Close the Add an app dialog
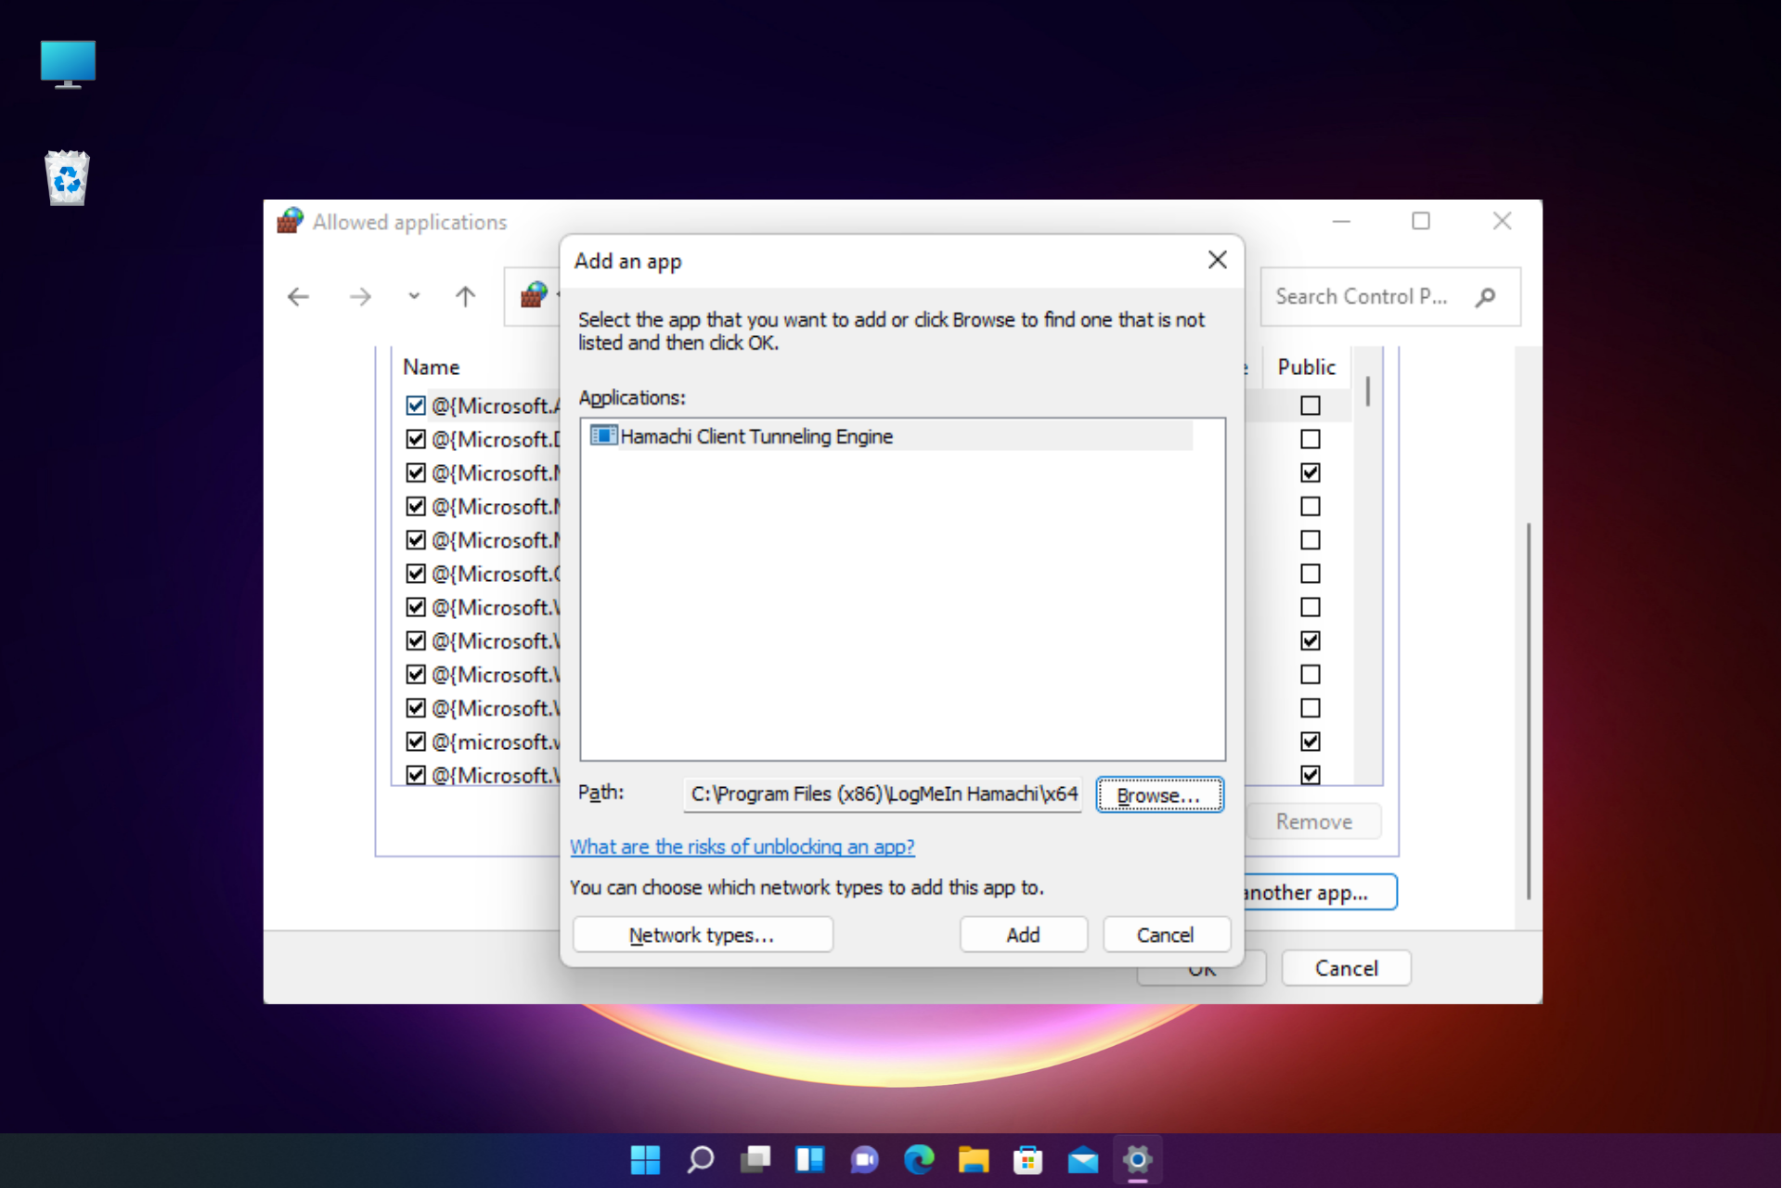 pos(1218,261)
